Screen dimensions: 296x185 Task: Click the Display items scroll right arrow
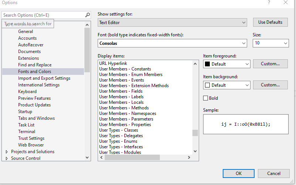tap(189, 158)
